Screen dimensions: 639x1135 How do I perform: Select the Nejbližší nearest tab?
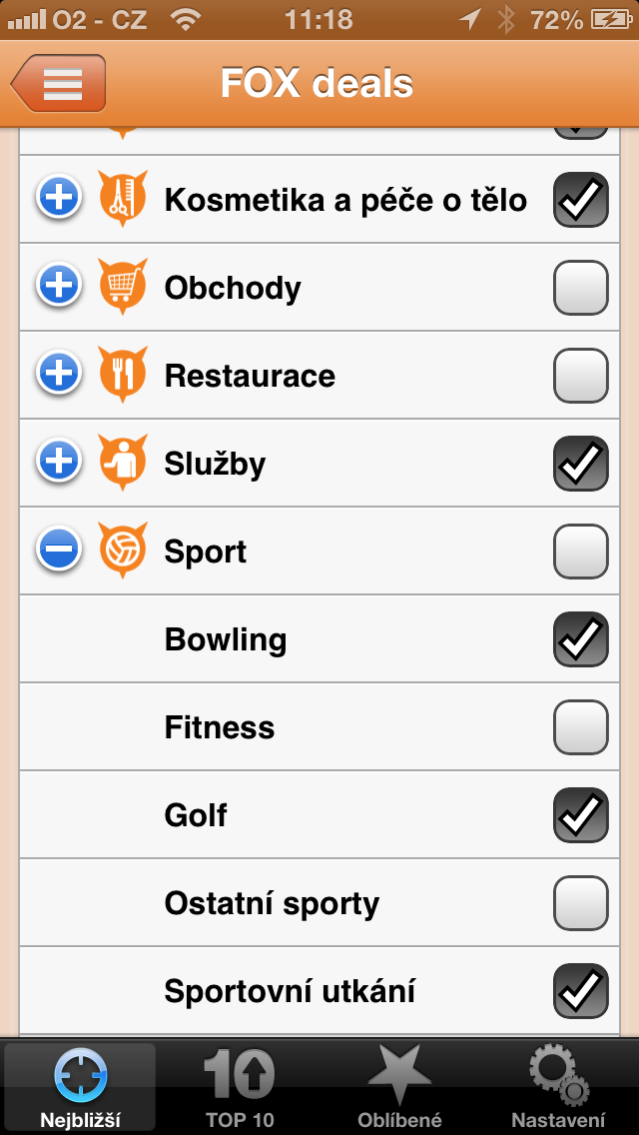[80, 1089]
